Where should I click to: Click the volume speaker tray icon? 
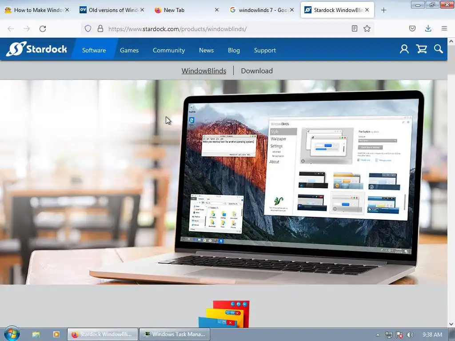click(410, 335)
